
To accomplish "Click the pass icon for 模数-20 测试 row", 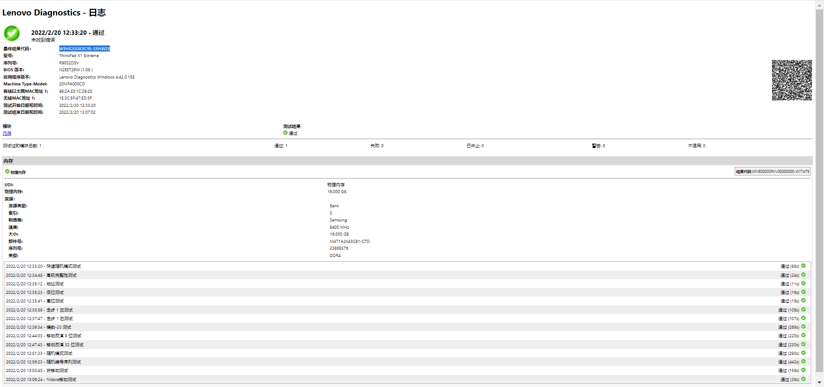I will tap(803, 327).
